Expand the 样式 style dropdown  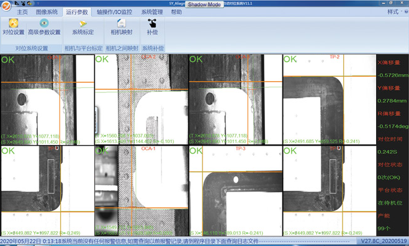tap(394, 12)
